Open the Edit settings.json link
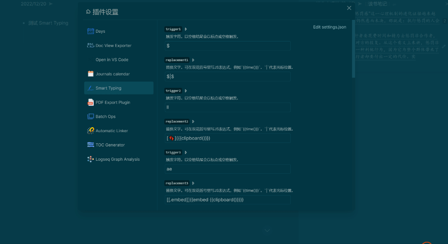The image size is (448, 244). 329,27
